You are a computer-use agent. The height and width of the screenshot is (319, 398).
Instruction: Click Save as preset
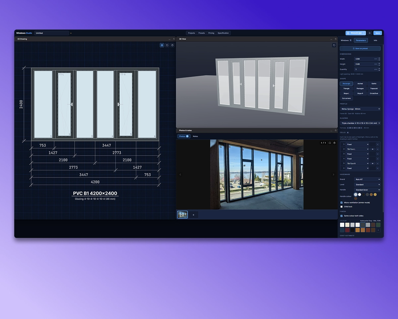tap(360, 49)
